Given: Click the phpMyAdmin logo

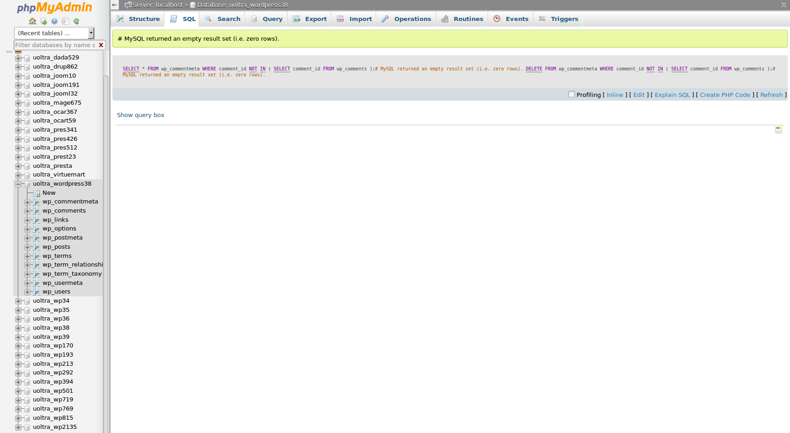Looking at the screenshot, I should (x=54, y=8).
